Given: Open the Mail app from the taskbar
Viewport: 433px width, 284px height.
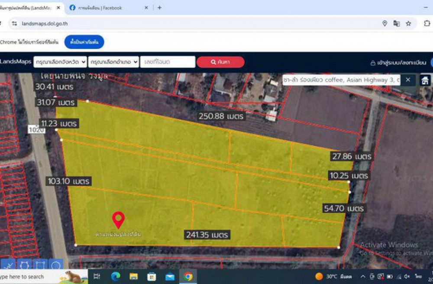Looking at the screenshot, I should pos(170,277).
